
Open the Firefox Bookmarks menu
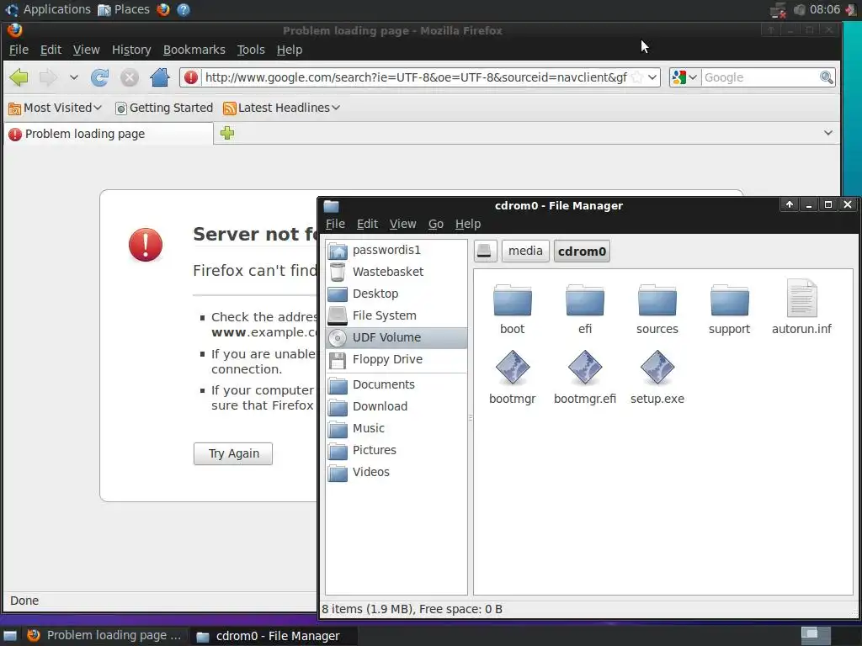194,50
